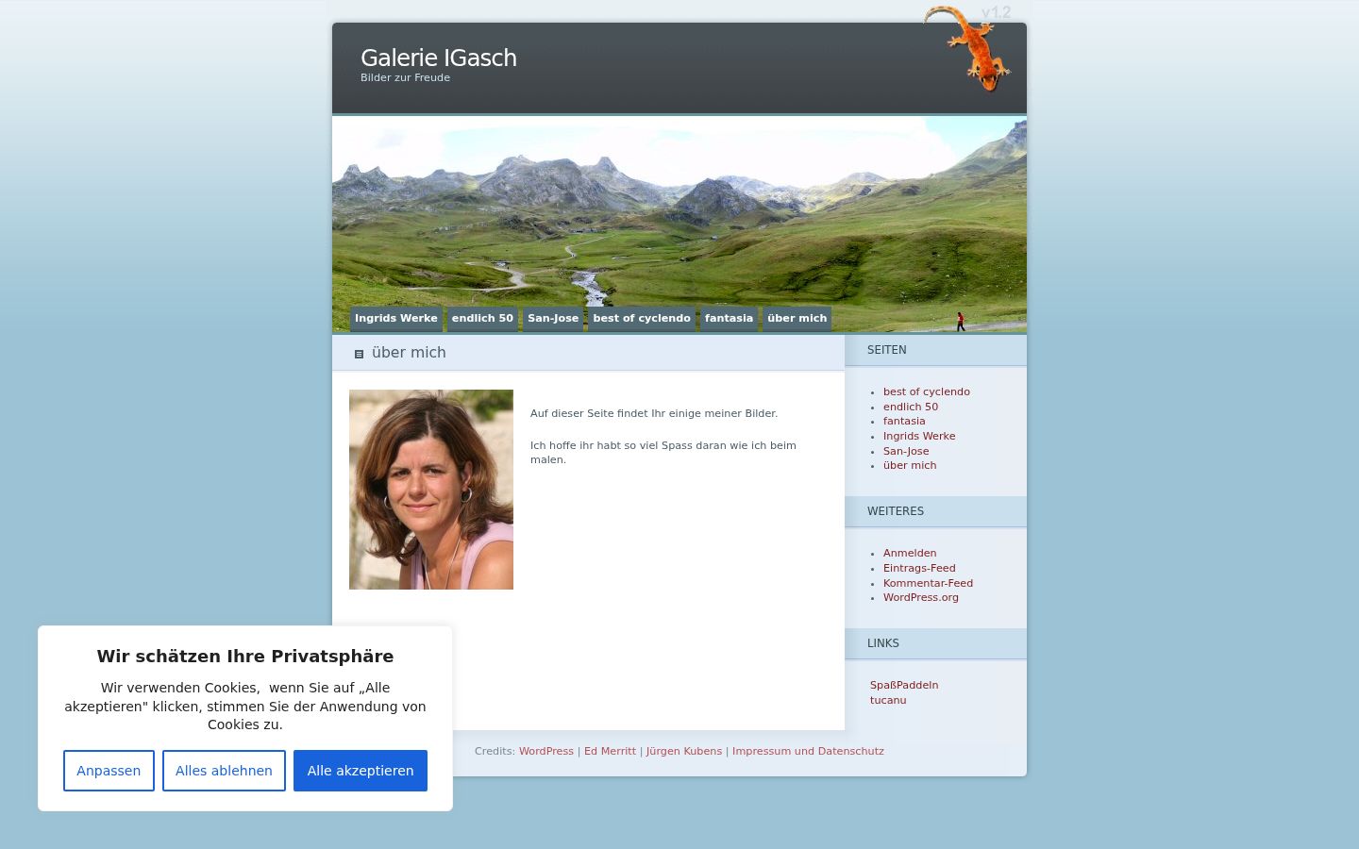The width and height of the screenshot is (1359, 849).
Task: Open 'best of cyclendo' navigation tab
Action: (642, 318)
